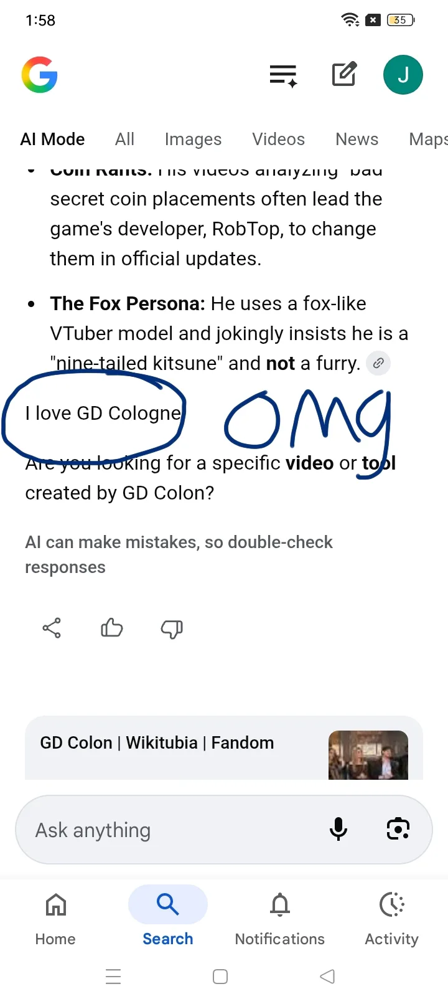Open account profile avatar J
Screen dimensions: 448x1004
[x=403, y=75]
